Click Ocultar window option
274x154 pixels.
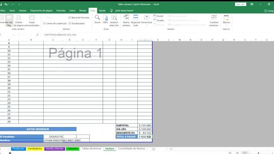(x=159, y=21)
